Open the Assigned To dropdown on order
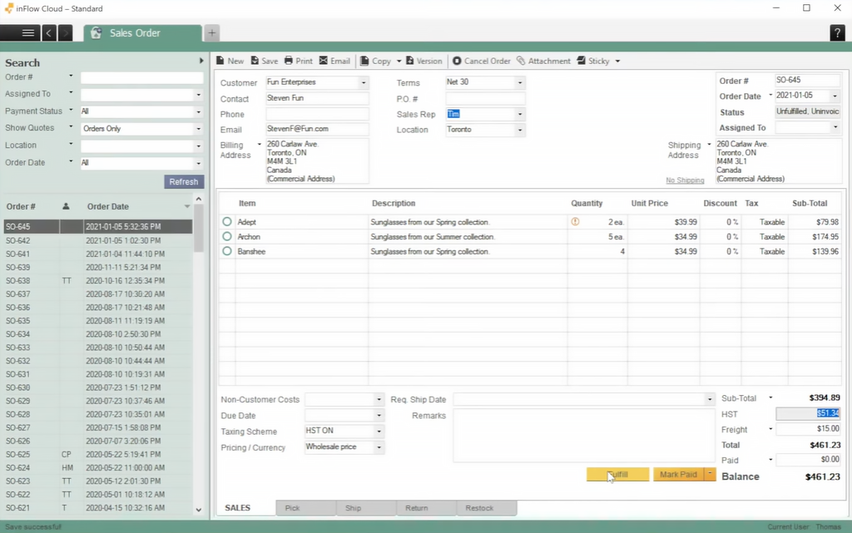 coord(835,127)
